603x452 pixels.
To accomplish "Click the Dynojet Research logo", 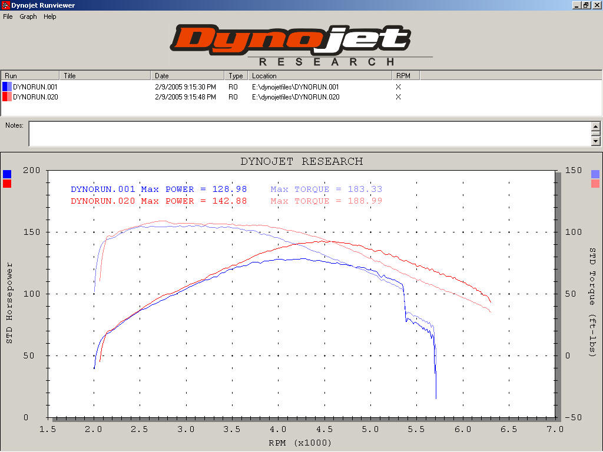I will tap(301, 45).
